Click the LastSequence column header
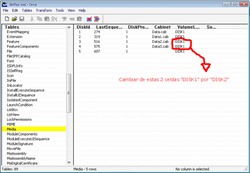 click(x=109, y=27)
